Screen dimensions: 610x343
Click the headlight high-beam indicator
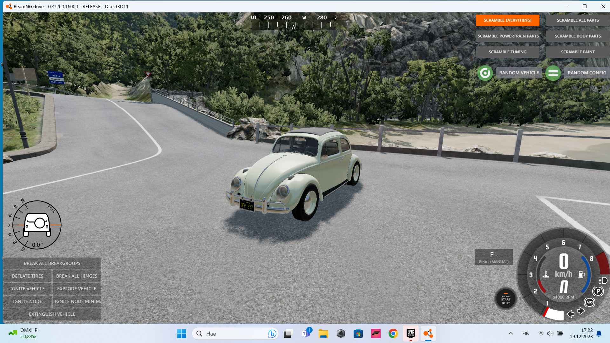click(603, 280)
